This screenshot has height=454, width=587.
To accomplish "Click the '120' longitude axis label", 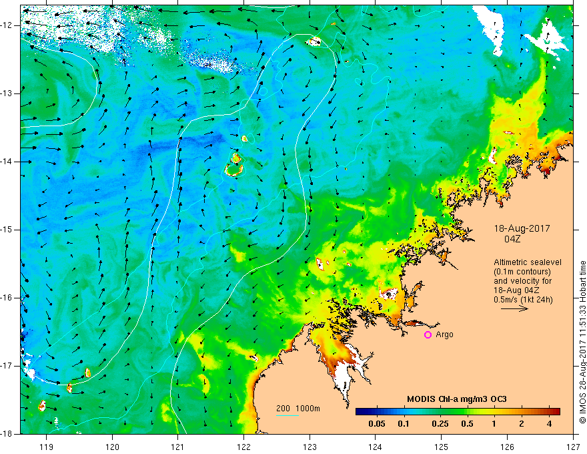I will pos(112,447).
